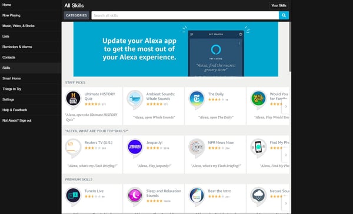Click the Search all skills field
This screenshot has height=214, width=353.
pos(185,15)
